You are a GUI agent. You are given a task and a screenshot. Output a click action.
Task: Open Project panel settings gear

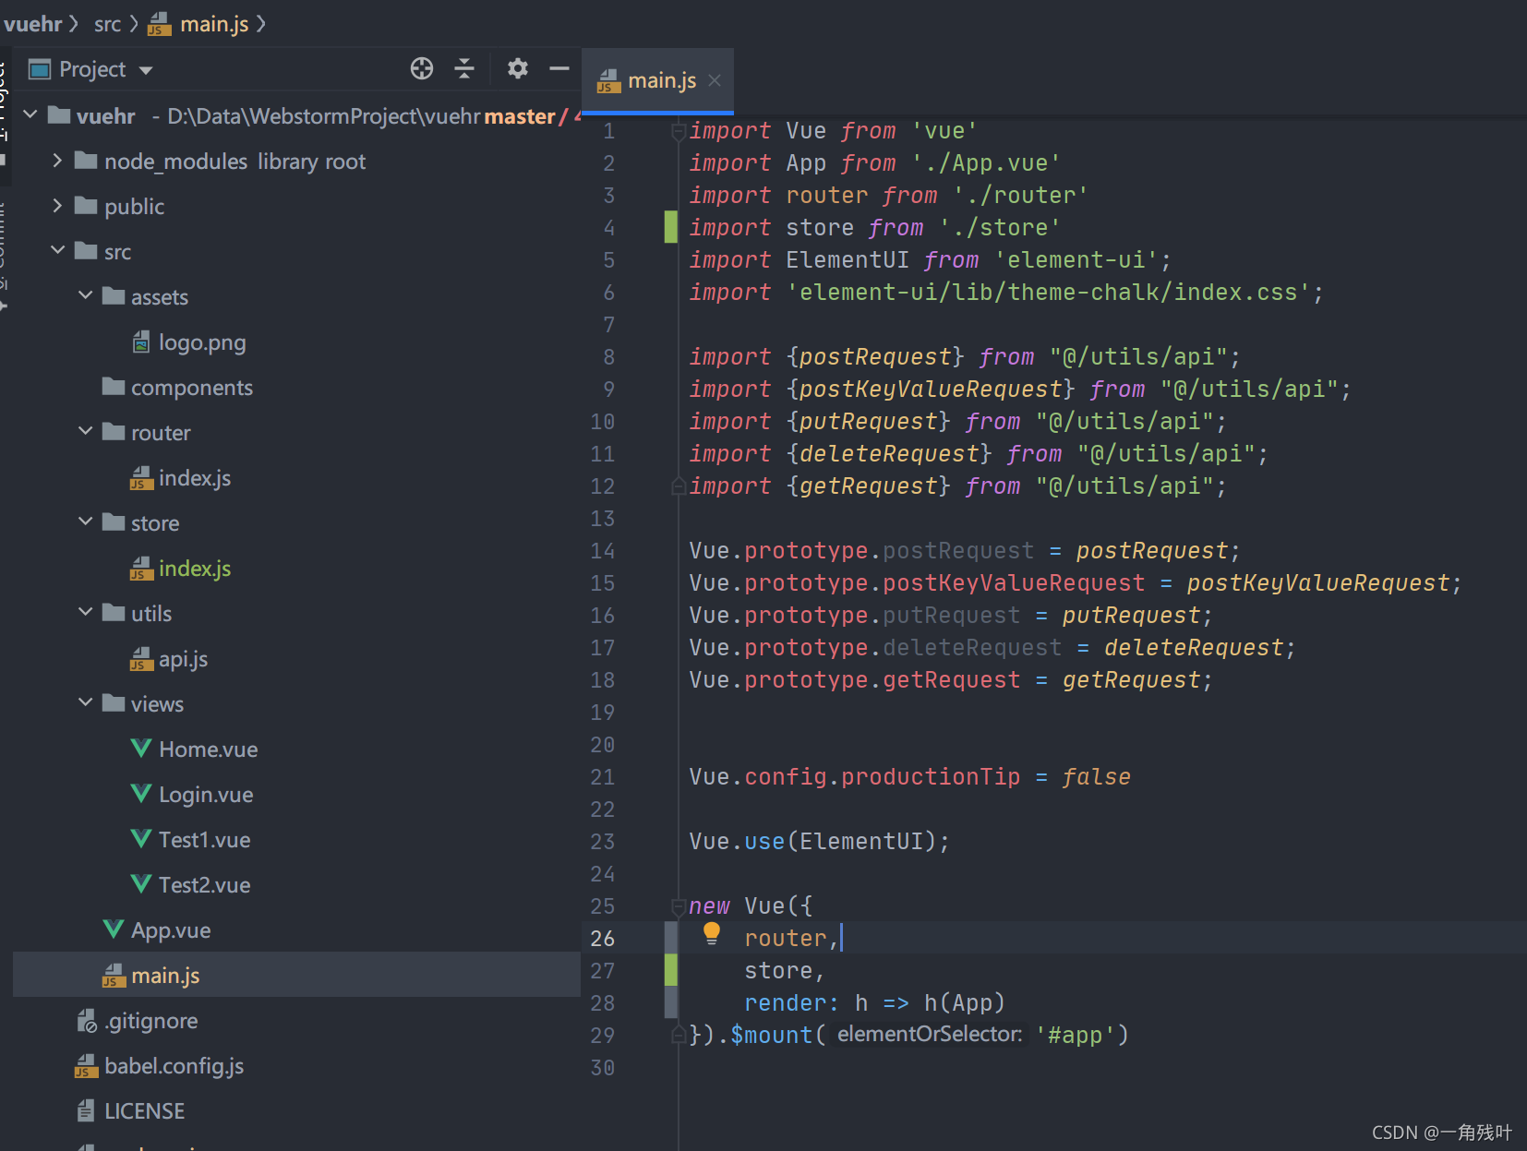[518, 68]
